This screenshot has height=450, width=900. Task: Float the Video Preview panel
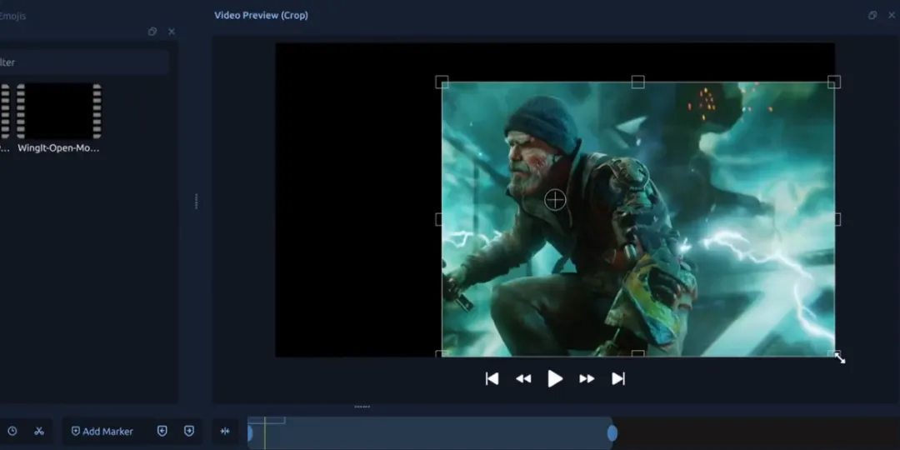(x=872, y=16)
